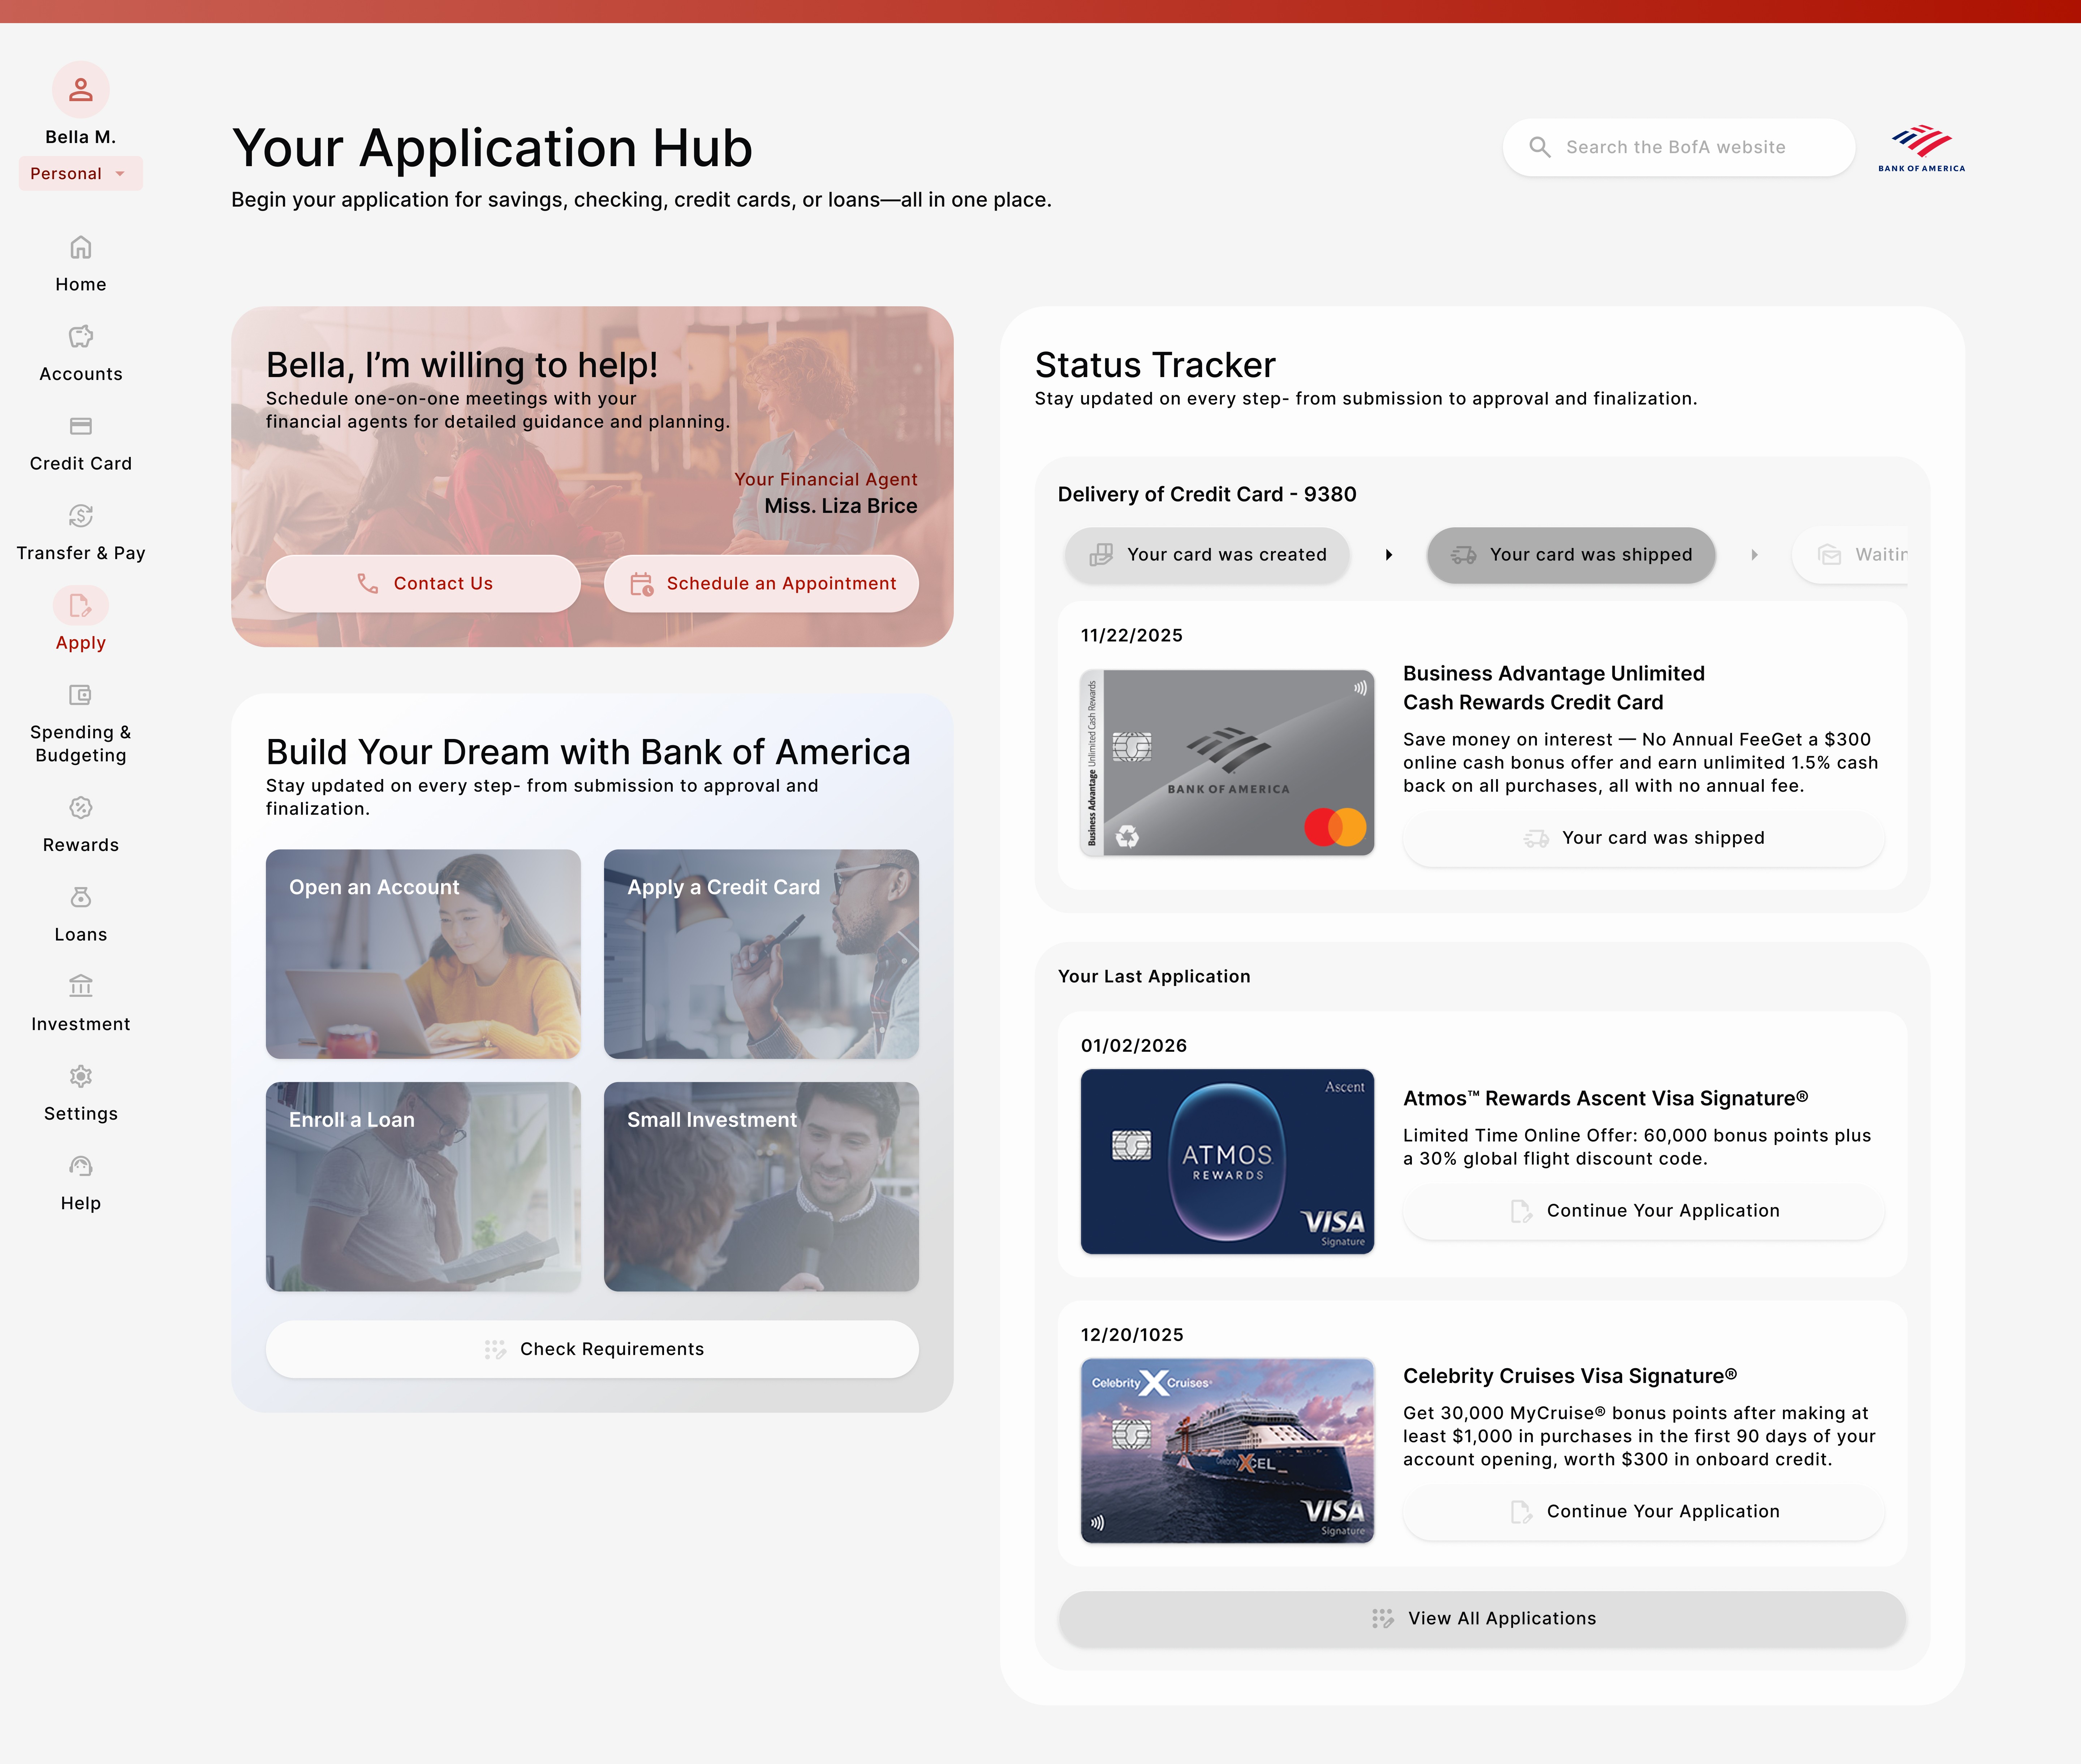The image size is (2081, 1764).
Task: Open Transfer & Pay icon
Action: tap(81, 516)
